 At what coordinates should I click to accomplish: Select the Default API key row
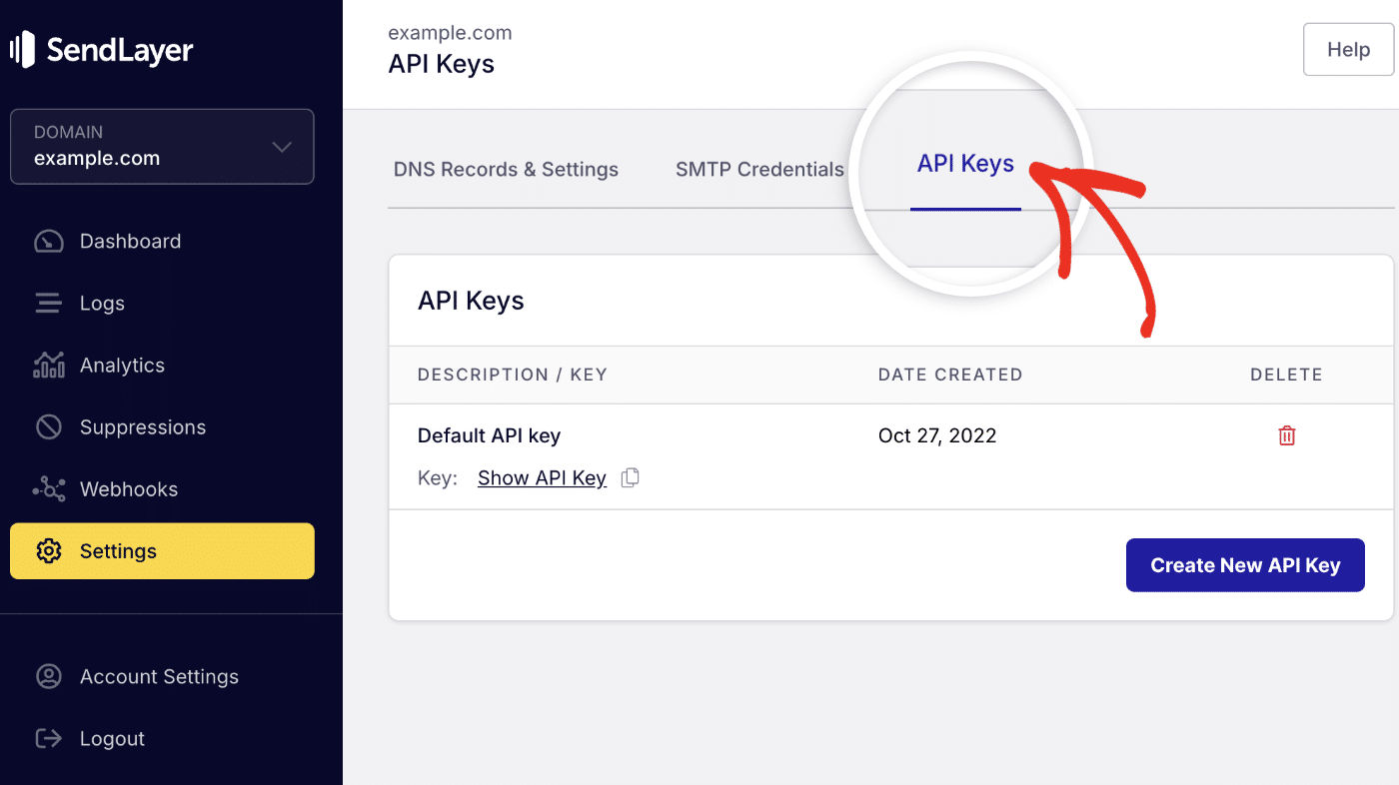[x=489, y=435]
